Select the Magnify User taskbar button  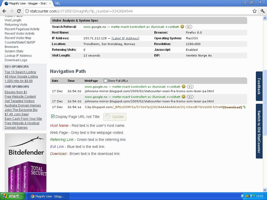pos(48,196)
